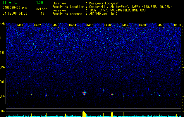Click the 0453 time marker
184x117 pixels.
[x=55, y=25]
